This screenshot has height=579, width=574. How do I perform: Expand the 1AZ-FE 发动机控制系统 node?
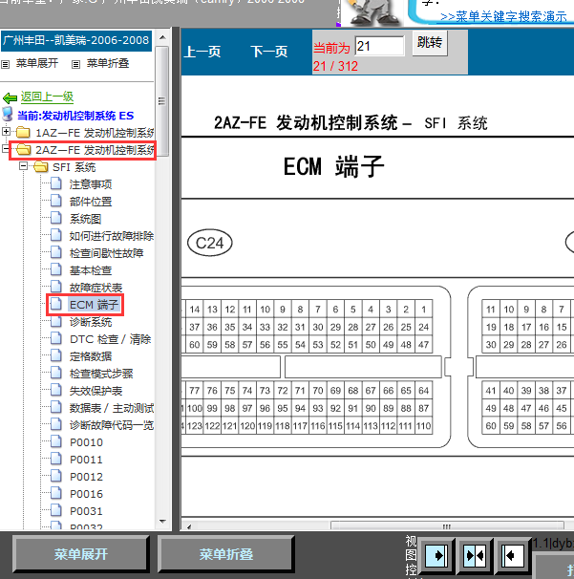click(x=6, y=132)
